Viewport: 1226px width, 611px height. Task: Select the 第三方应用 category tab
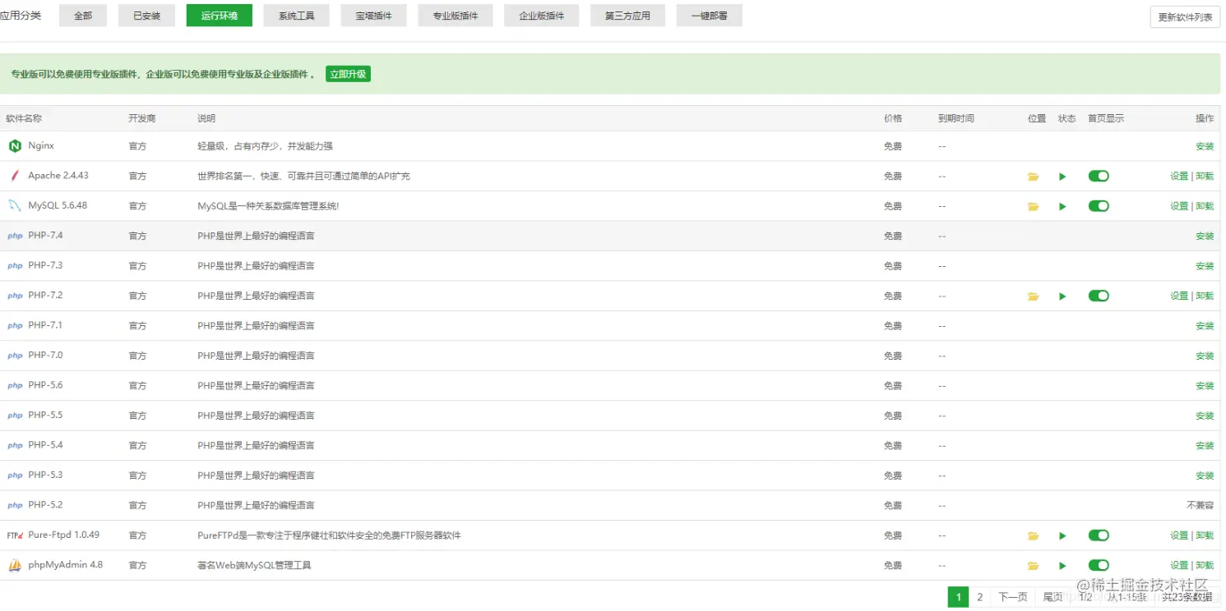click(627, 16)
